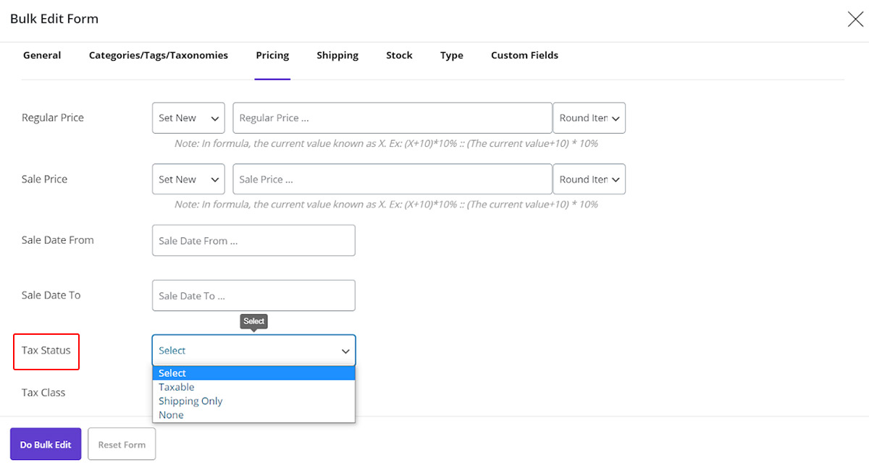This screenshot has height=465, width=869.
Task: Expand Regular Price Set New dropdown
Action: (188, 118)
